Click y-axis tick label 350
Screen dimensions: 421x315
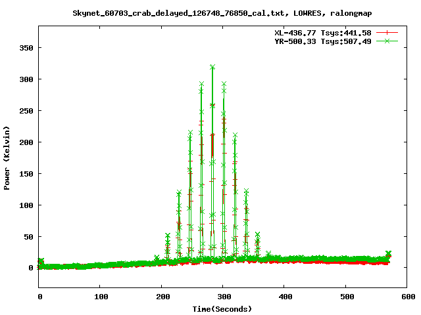coord(26,48)
